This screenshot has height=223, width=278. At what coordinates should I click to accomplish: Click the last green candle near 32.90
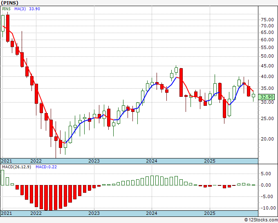[253, 96]
